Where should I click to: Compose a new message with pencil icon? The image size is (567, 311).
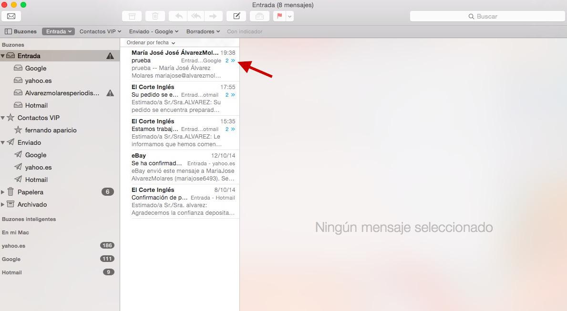click(x=236, y=16)
